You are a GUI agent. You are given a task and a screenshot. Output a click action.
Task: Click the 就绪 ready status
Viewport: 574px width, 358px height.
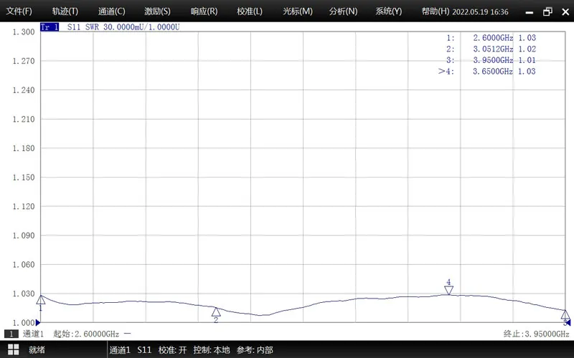tap(37, 349)
